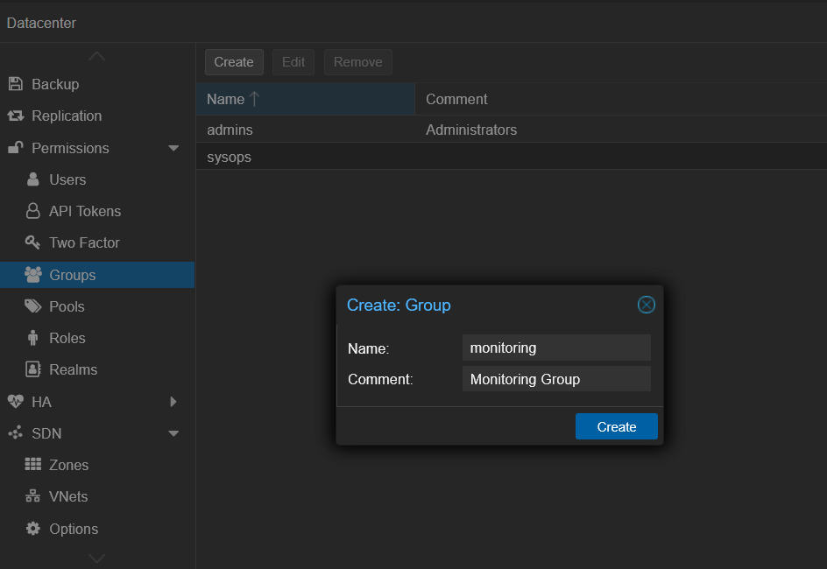Click the Backup floppy disk icon
The width and height of the screenshot is (827, 569).
point(16,84)
